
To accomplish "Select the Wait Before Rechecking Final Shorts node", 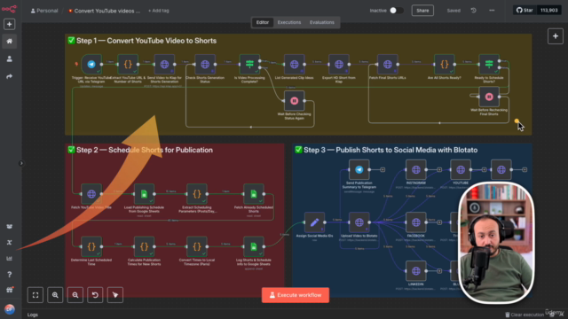I will tap(489, 97).
